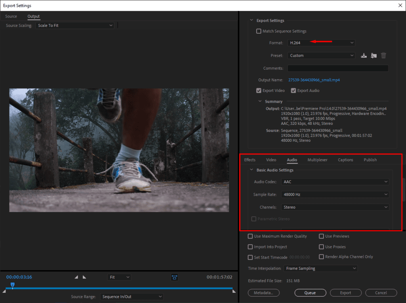
Task: Select the Output tab
Action: 33,16
